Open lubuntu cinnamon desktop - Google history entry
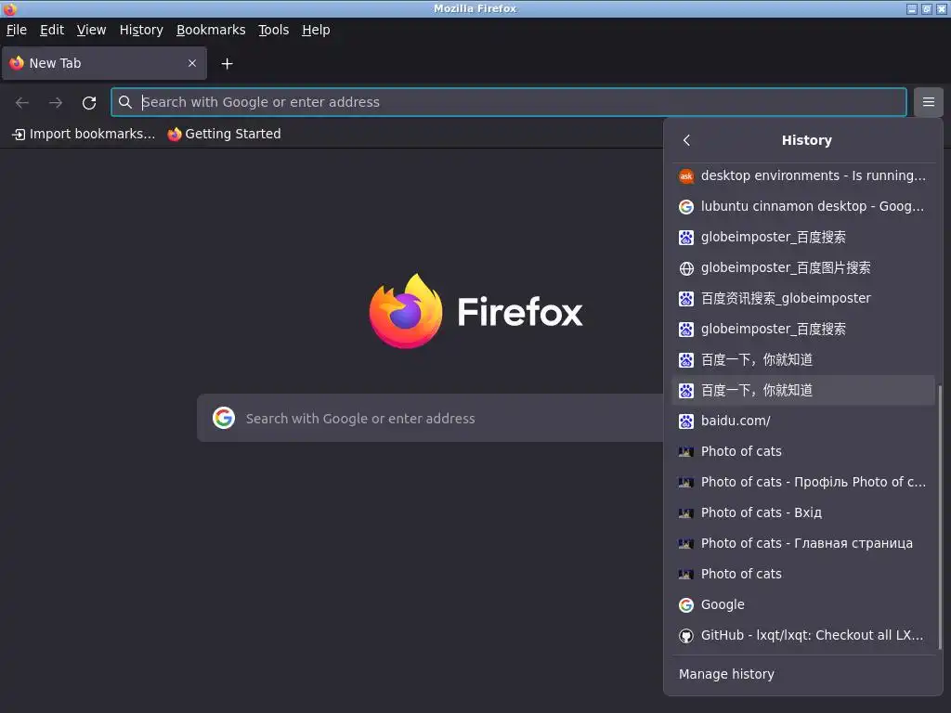Image resolution: width=951 pixels, height=713 pixels. [803, 207]
